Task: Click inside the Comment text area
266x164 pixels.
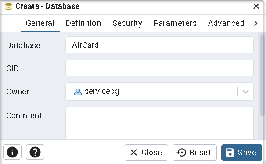Action: tap(159, 123)
